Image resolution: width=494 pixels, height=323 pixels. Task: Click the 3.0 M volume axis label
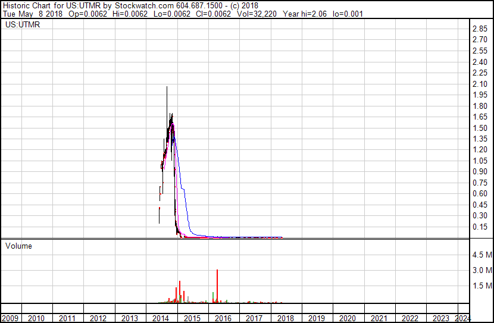tap(481, 271)
